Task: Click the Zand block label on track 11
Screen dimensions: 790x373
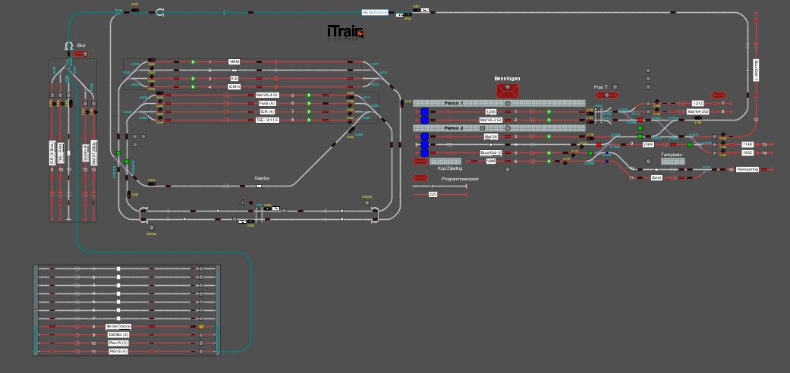Action: (x=656, y=177)
